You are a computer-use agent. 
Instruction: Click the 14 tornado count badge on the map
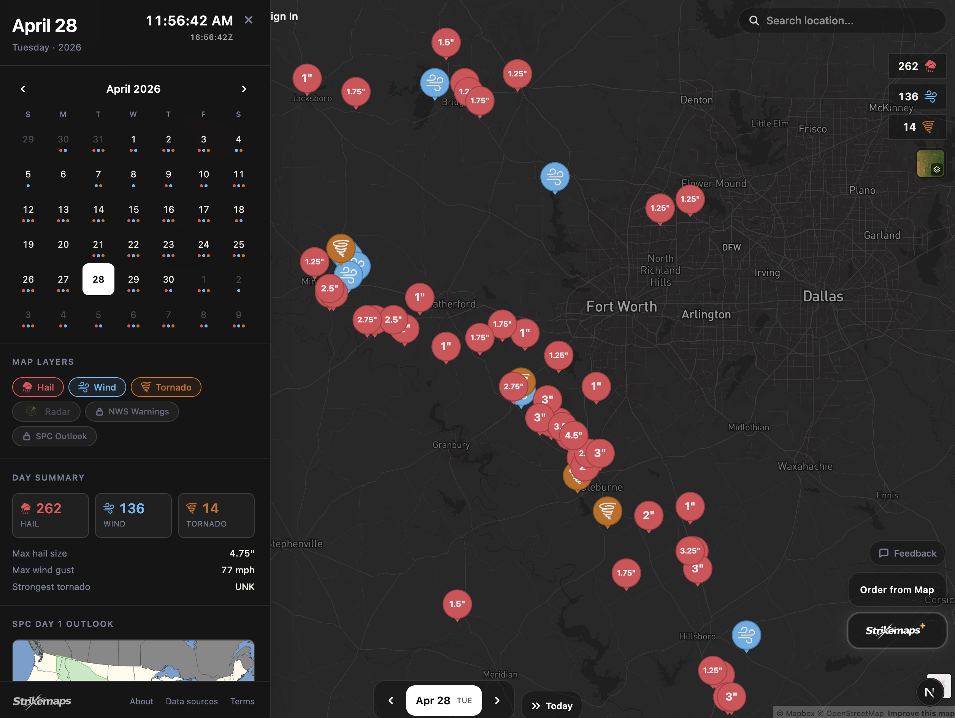(x=917, y=127)
